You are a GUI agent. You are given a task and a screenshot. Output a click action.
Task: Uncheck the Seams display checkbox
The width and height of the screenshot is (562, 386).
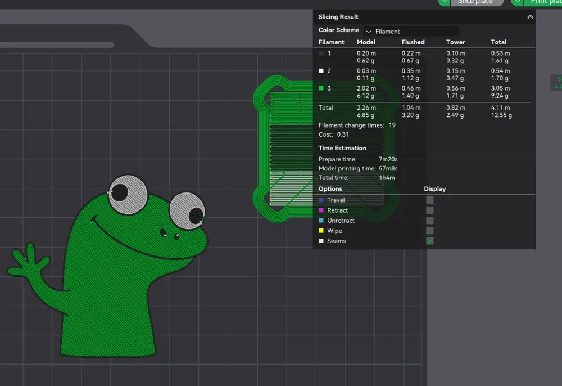pyautogui.click(x=430, y=241)
